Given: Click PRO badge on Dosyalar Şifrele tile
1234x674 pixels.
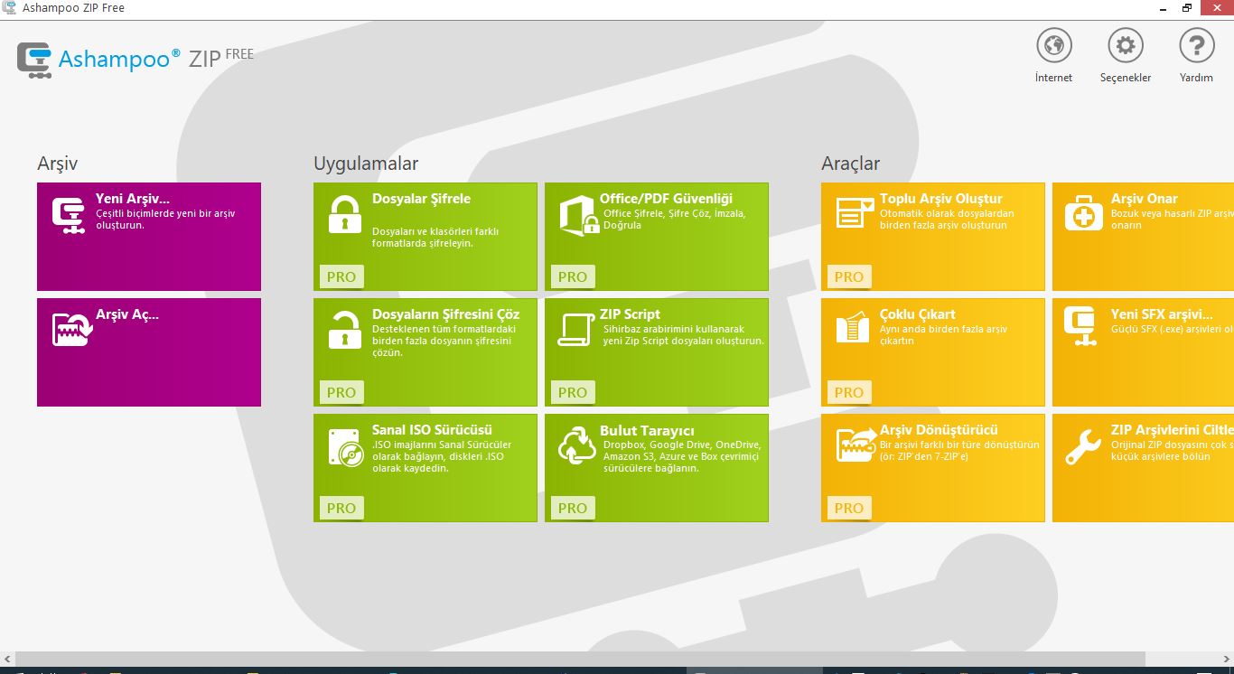Looking at the screenshot, I should [x=341, y=276].
